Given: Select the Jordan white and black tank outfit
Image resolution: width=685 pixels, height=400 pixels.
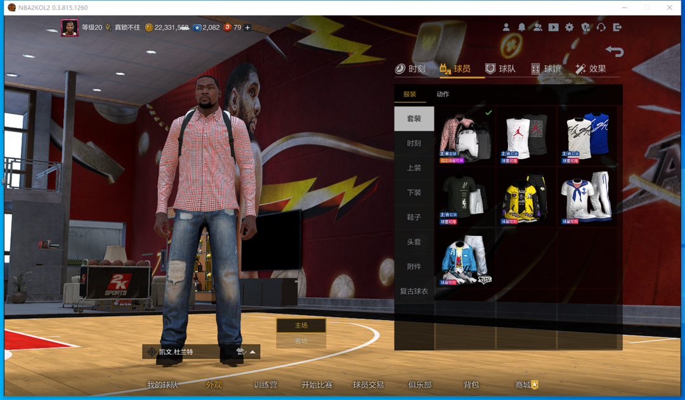Looking at the screenshot, I should (526, 136).
